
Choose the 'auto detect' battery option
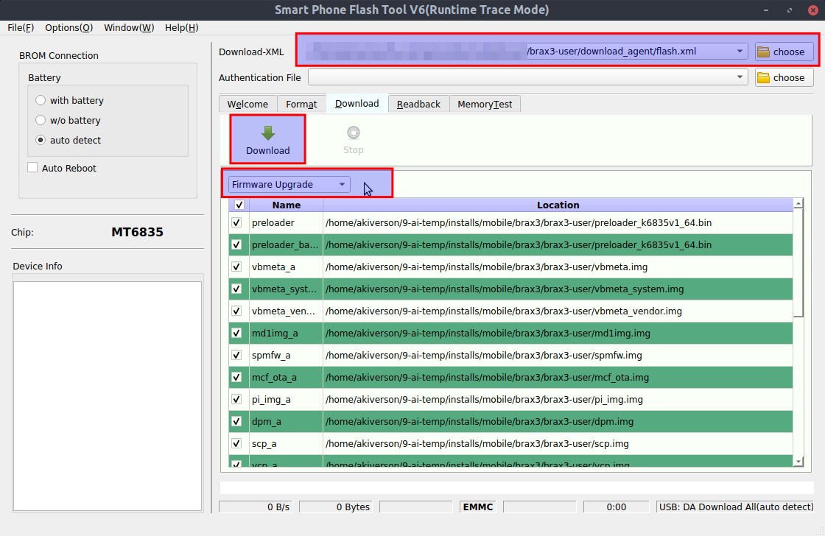41,140
